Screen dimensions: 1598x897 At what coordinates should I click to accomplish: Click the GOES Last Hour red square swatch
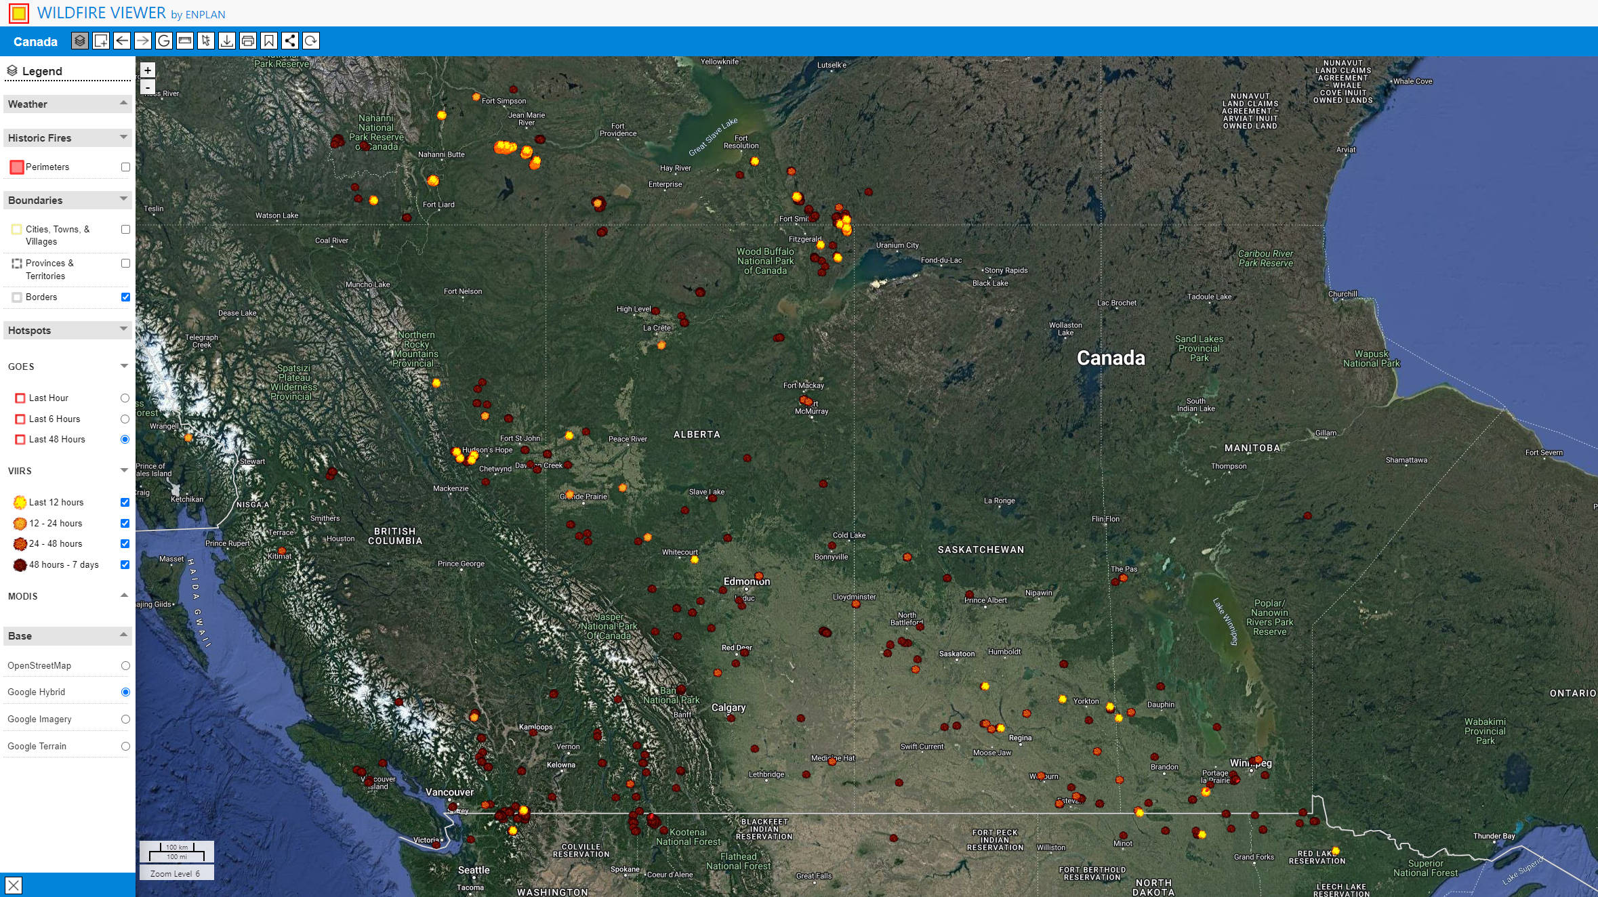coord(20,398)
